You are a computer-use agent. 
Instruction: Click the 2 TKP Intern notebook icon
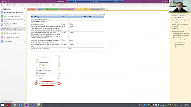coord(2,42)
